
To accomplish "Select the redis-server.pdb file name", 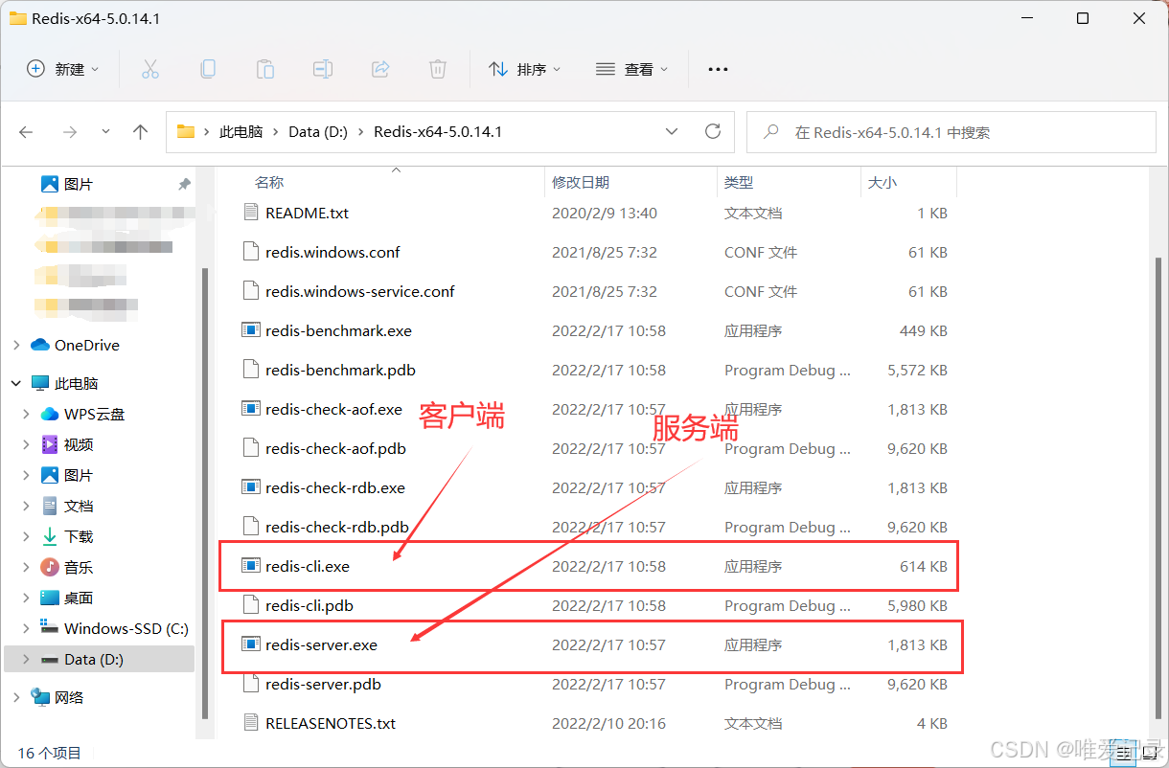I will (323, 684).
